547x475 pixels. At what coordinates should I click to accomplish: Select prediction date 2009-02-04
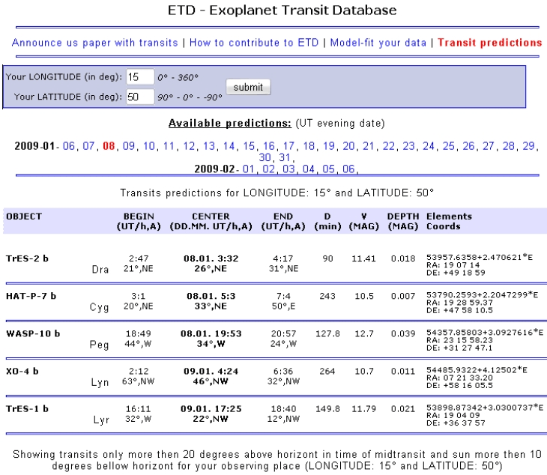(x=309, y=169)
